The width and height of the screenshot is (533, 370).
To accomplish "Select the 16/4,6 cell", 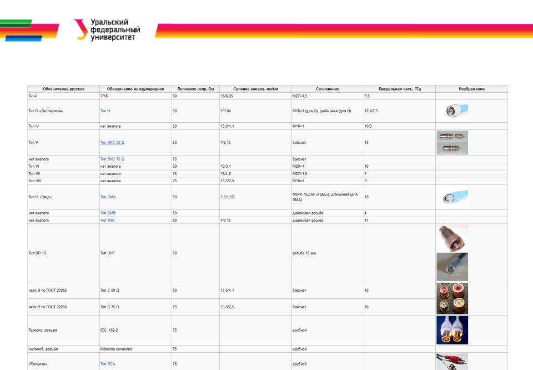I will 255,174.
